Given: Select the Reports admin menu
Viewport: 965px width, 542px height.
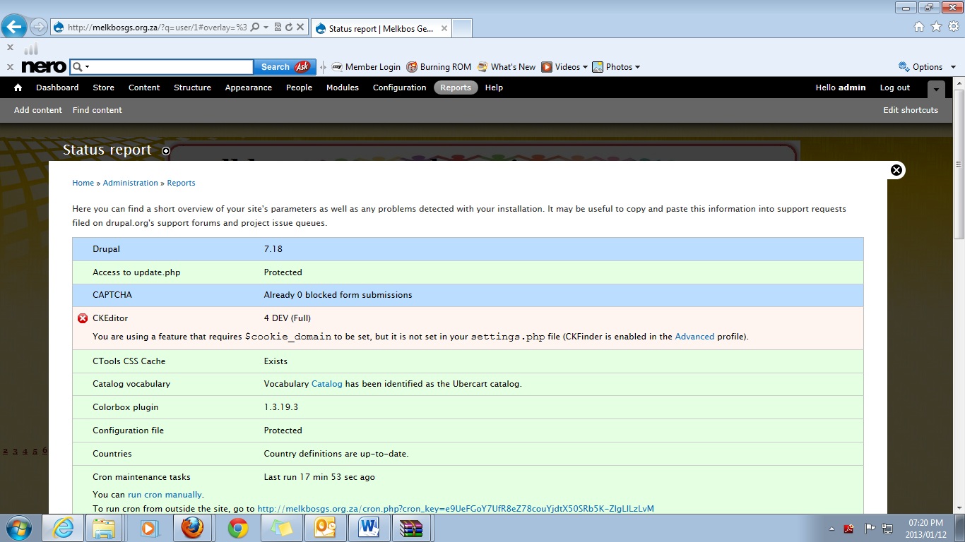Looking at the screenshot, I should [x=456, y=88].
